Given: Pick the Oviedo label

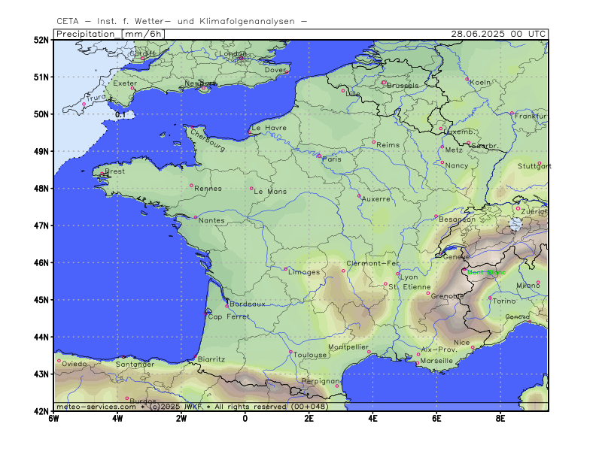Looking at the screenshot, I should [x=74, y=364].
